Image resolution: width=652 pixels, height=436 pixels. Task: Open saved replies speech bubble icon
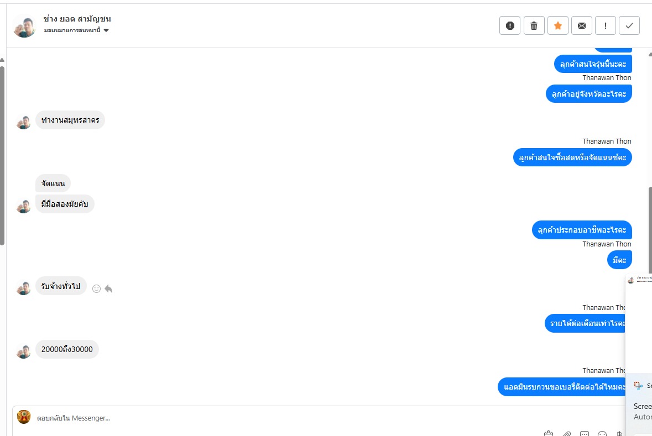click(585, 434)
